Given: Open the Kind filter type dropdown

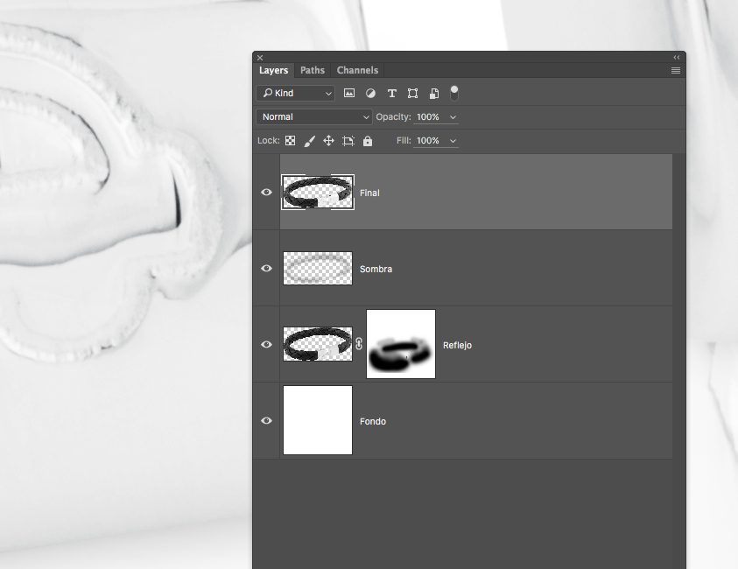Looking at the screenshot, I should tap(296, 93).
